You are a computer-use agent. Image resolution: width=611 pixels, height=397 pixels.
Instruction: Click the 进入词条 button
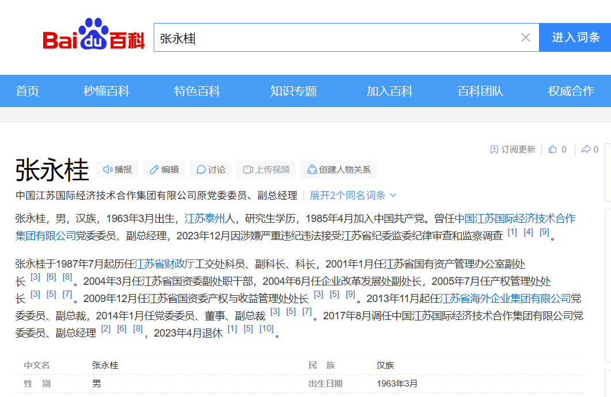[x=575, y=37]
